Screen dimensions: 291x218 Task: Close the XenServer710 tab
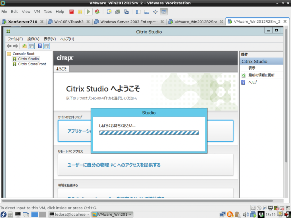click(x=42, y=22)
